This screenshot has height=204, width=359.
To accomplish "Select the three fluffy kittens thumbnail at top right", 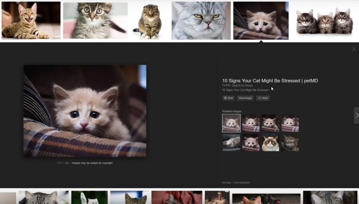I will pyautogui.click(x=325, y=19).
